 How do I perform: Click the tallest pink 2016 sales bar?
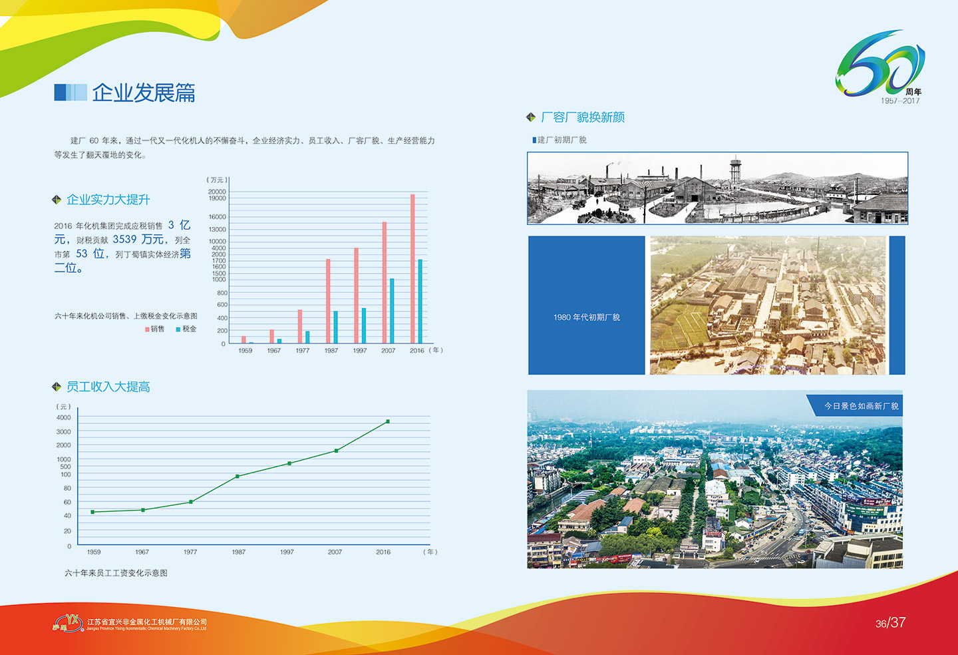pyautogui.click(x=412, y=268)
